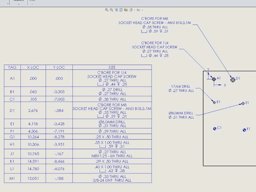Click the Y LOC value -8.466

(x=59, y=161)
